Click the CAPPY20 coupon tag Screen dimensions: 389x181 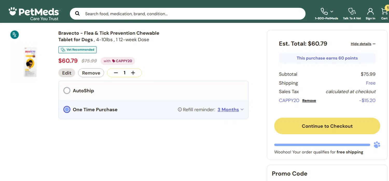tap(118, 61)
